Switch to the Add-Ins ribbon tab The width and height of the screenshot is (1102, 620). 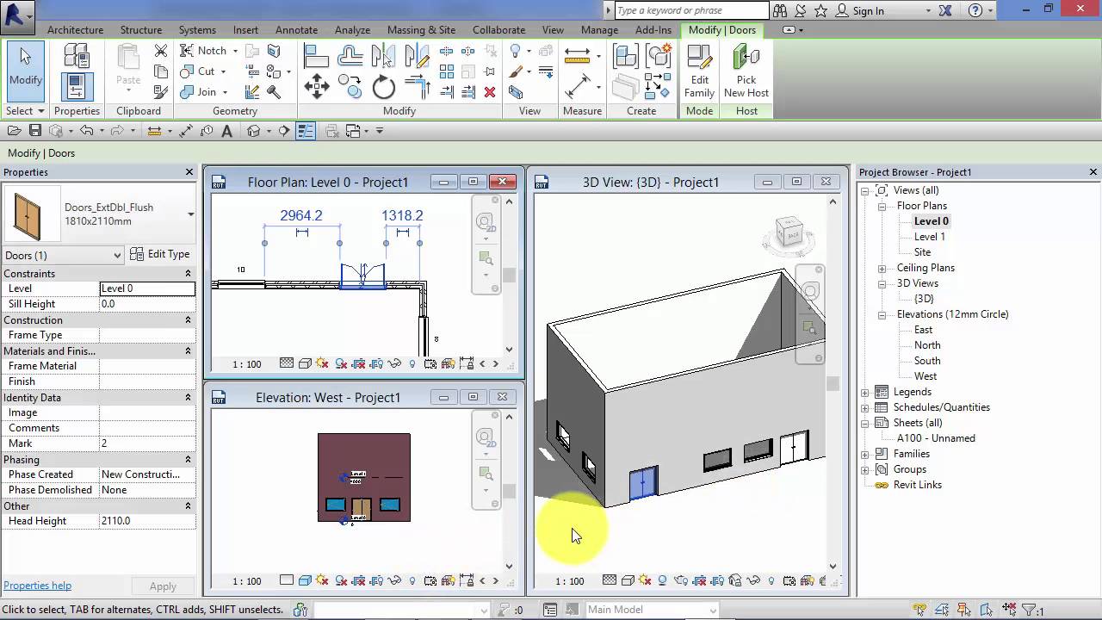click(x=653, y=30)
